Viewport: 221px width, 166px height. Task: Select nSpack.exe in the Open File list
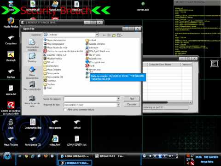[x=93, y=59]
